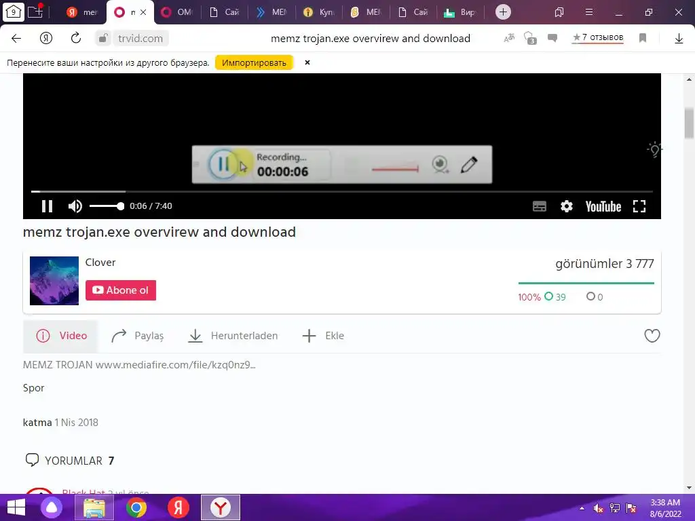Screen dimensions: 695x521
Task: Seek on the video progress bar
Action: [x=342, y=191]
